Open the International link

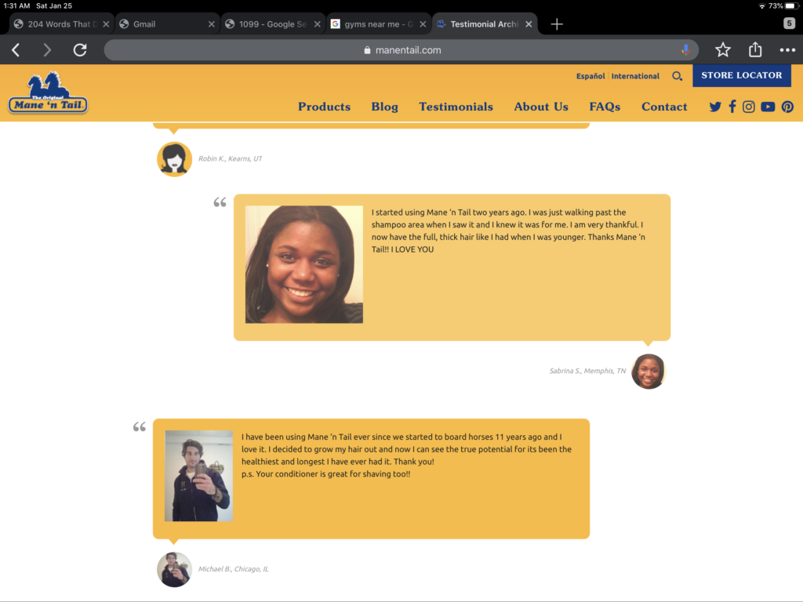635,76
